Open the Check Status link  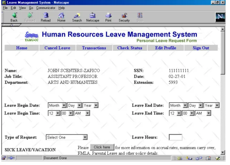point(130,48)
